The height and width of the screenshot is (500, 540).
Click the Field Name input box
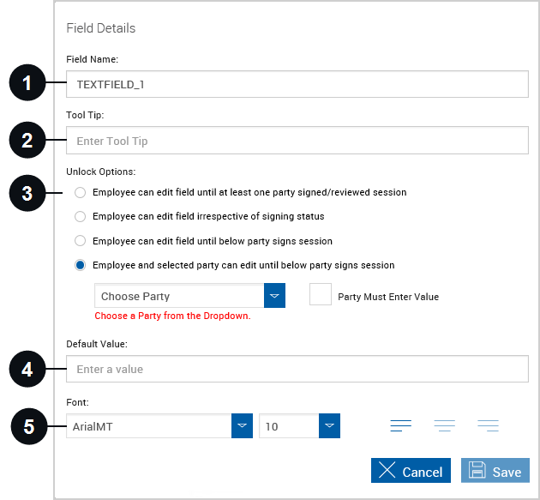(x=297, y=84)
